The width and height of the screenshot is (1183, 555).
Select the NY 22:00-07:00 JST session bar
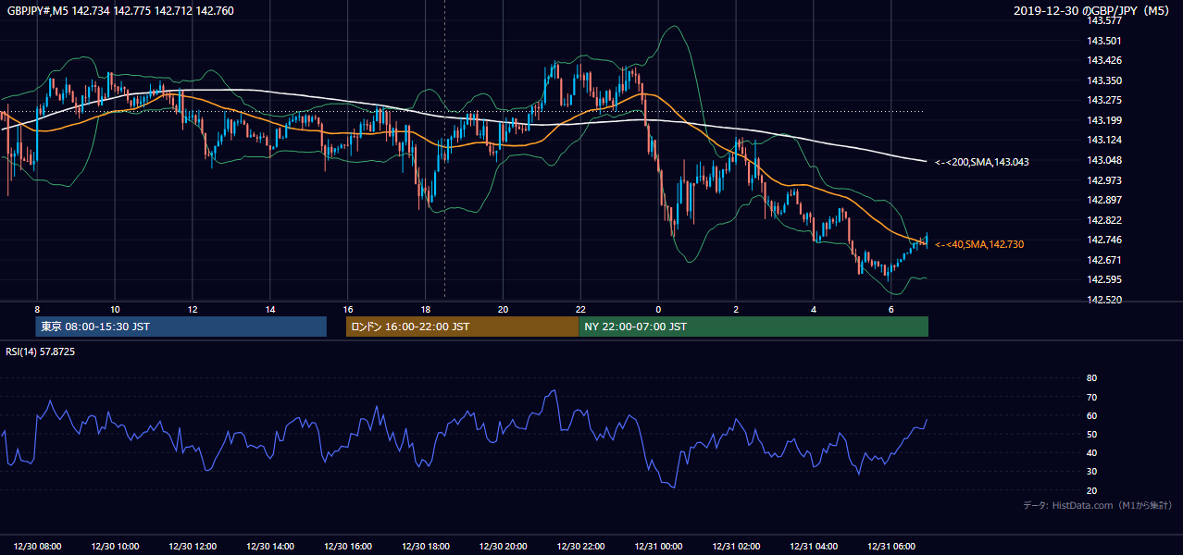(x=753, y=327)
